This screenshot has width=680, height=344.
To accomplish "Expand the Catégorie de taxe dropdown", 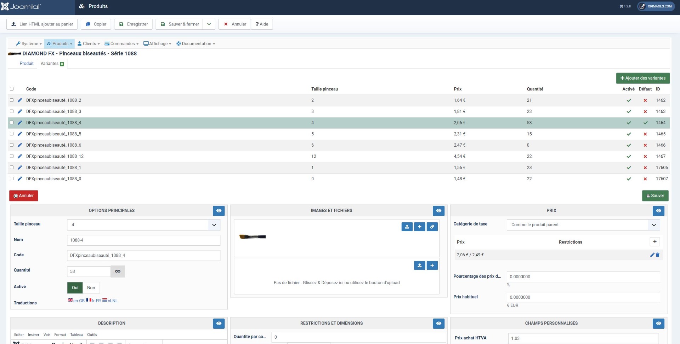I will 583,225.
